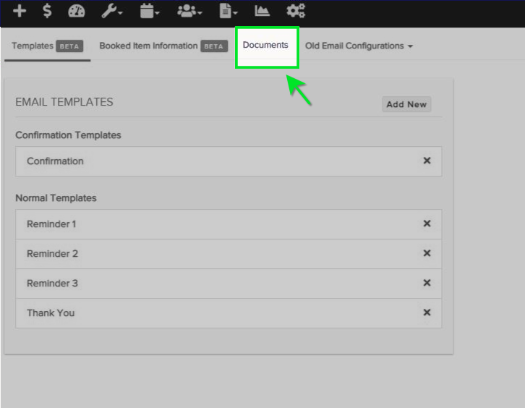The image size is (525, 408).
Task: Open the document page dropdown menu
Action: (229, 11)
